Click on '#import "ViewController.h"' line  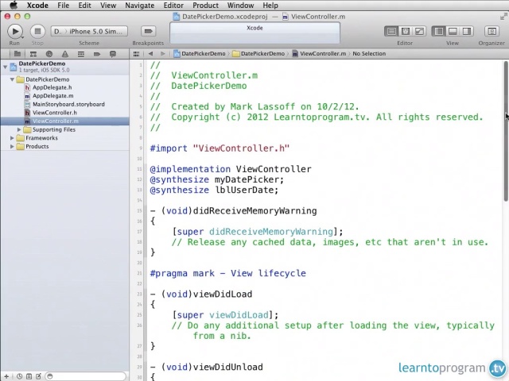(220, 148)
